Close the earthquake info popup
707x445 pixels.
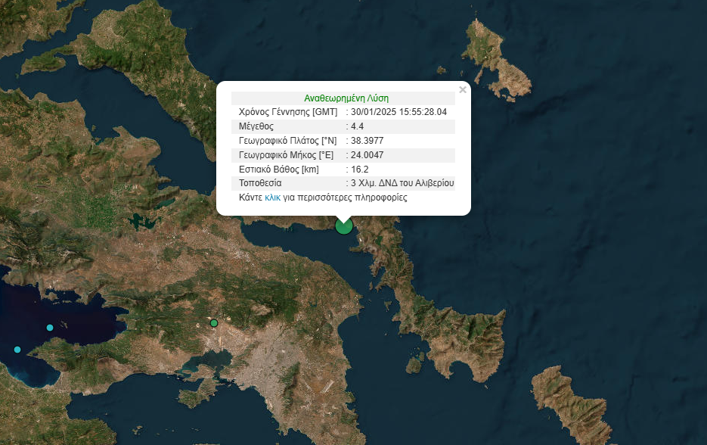coord(463,89)
